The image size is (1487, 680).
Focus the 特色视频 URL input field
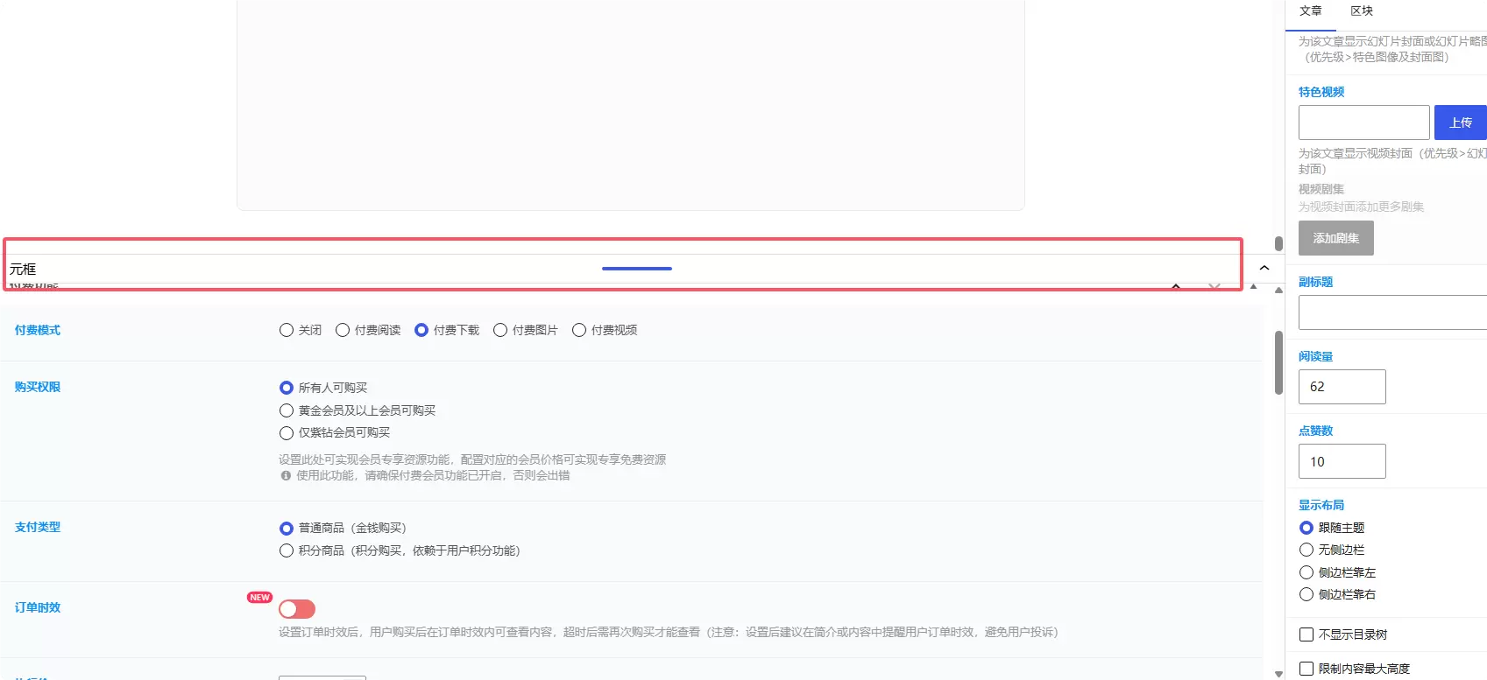pos(1364,123)
